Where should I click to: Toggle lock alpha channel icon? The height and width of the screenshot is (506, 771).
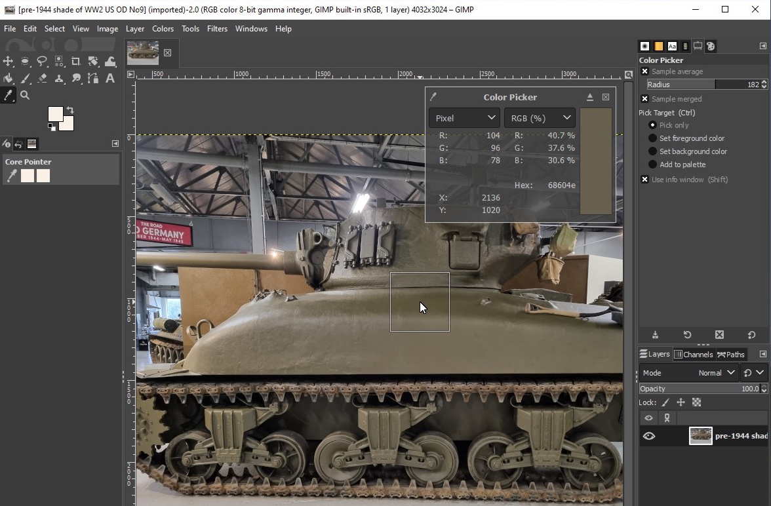pyautogui.click(x=697, y=402)
